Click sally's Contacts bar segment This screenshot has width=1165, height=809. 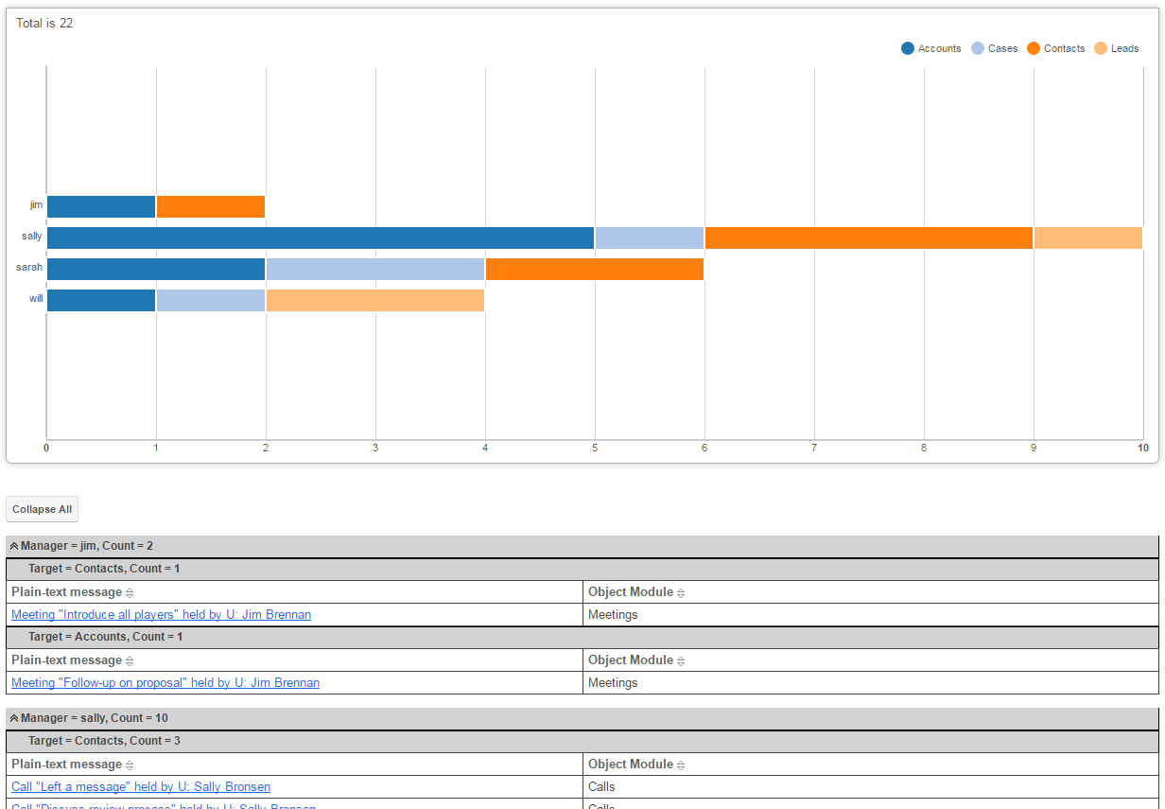[869, 237]
